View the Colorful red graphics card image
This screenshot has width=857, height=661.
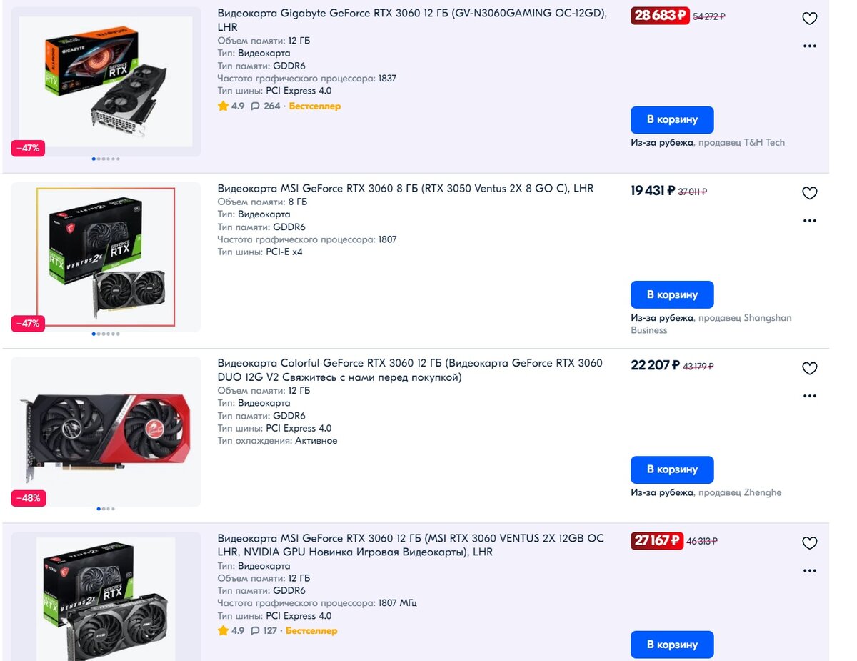click(106, 430)
